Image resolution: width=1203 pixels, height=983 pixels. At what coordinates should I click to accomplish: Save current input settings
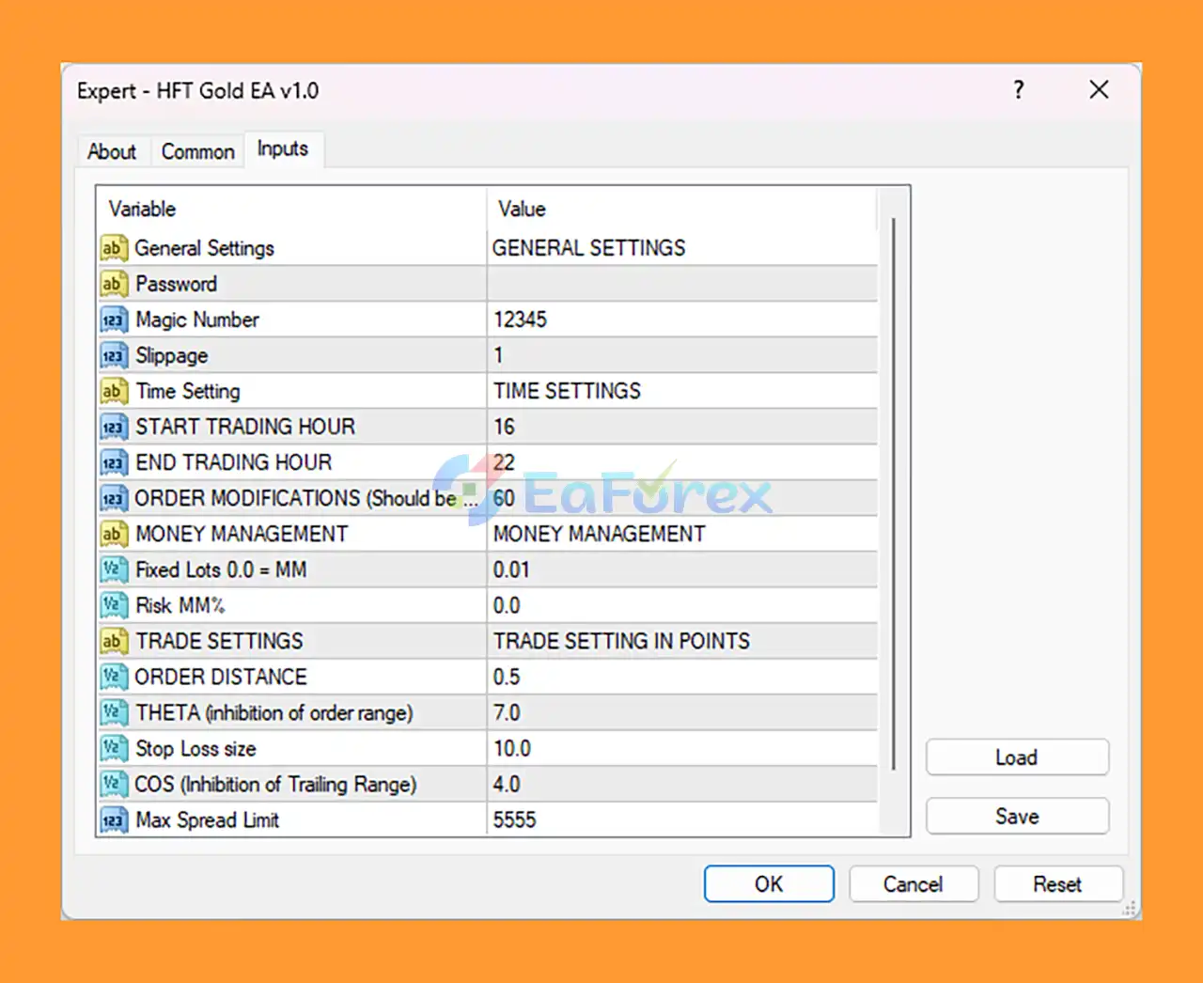pyautogui.click(x=1017, y=817)
